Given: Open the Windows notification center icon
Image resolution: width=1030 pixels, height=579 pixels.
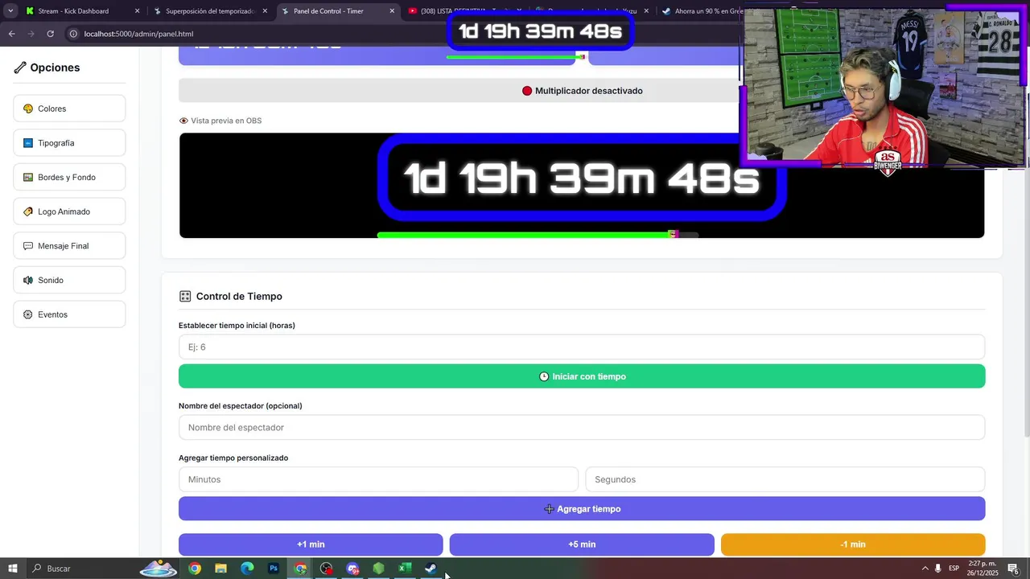Looking at the screenshot, I should click(1013, 569).
